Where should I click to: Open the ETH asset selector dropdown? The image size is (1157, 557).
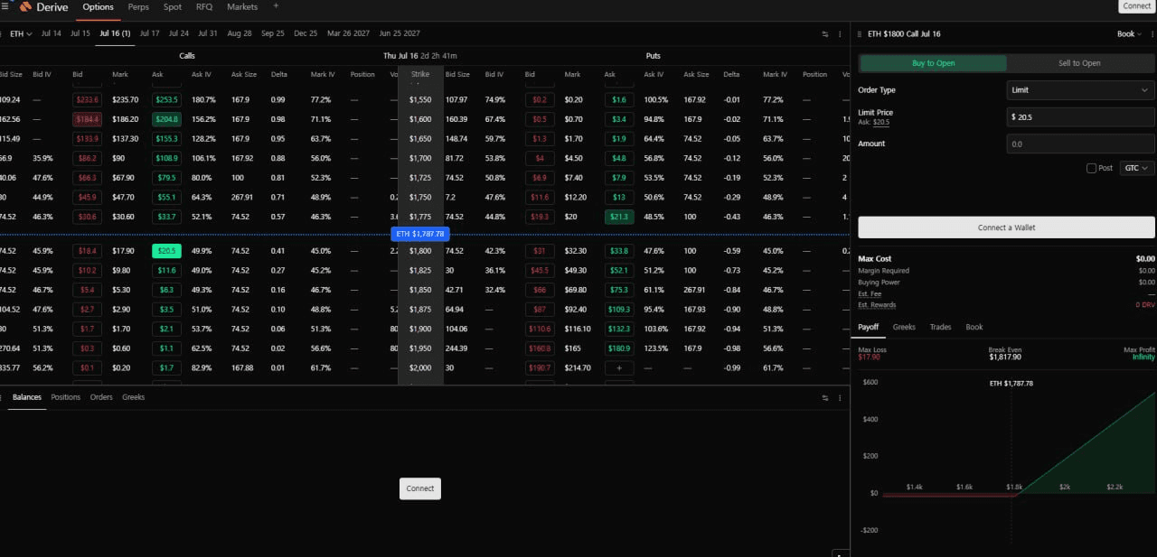[21, 33]
